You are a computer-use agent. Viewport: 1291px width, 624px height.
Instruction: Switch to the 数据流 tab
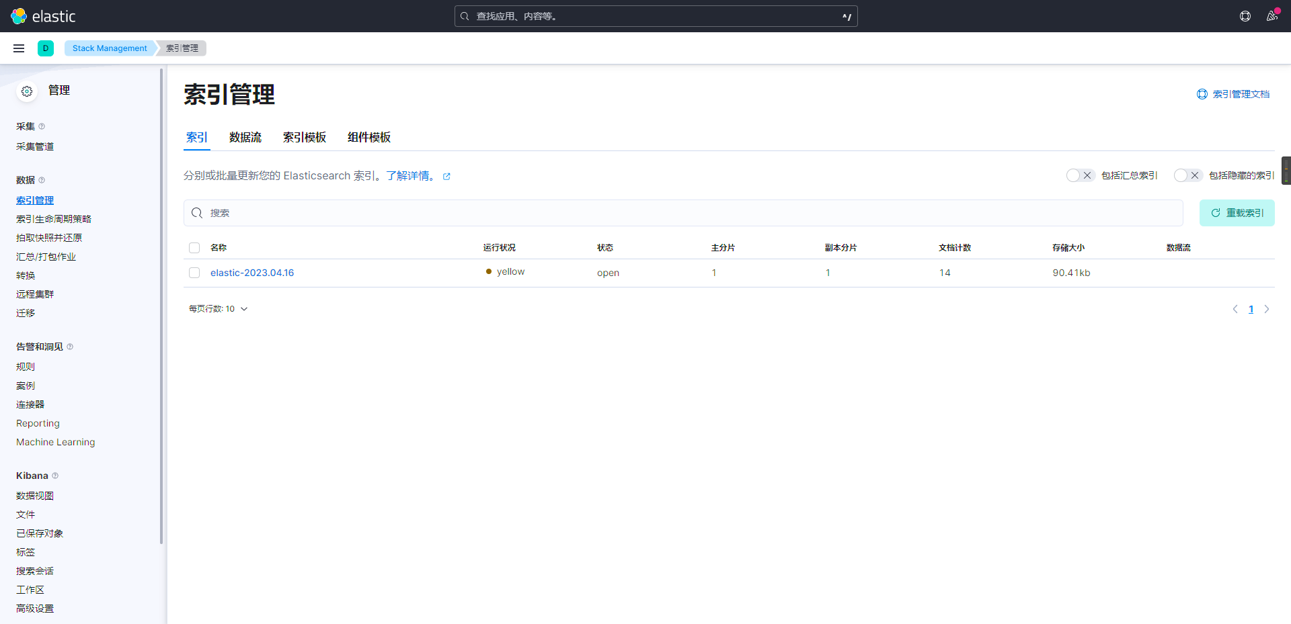point(245,138)
